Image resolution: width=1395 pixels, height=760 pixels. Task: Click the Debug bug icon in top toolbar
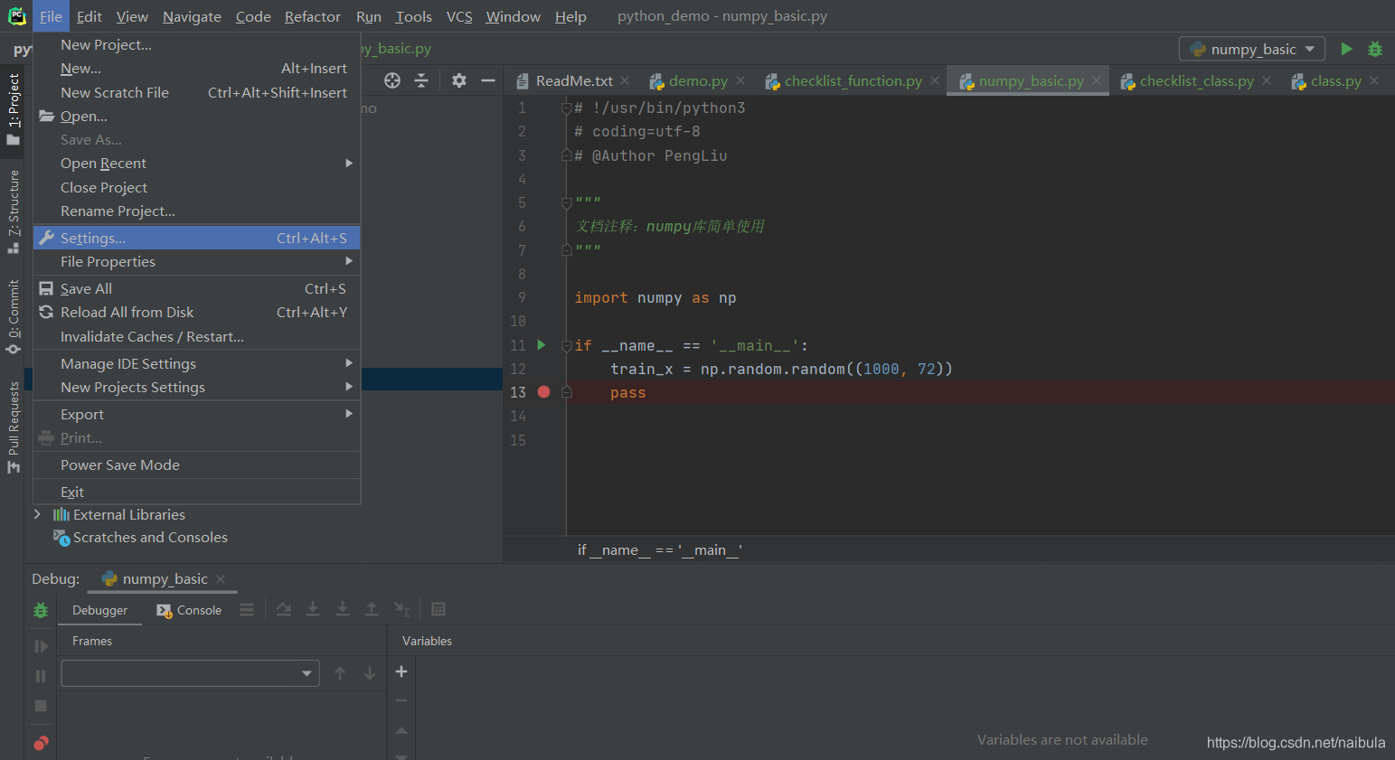click(x=1375, y=49)
